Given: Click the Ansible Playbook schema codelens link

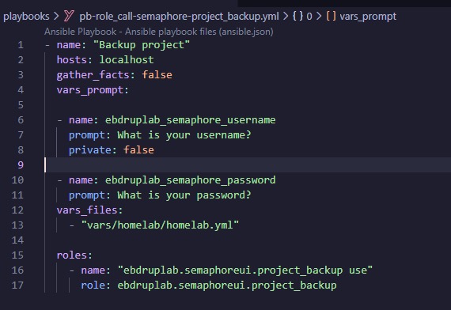Looking at the screenshot, I should [159, 32].
